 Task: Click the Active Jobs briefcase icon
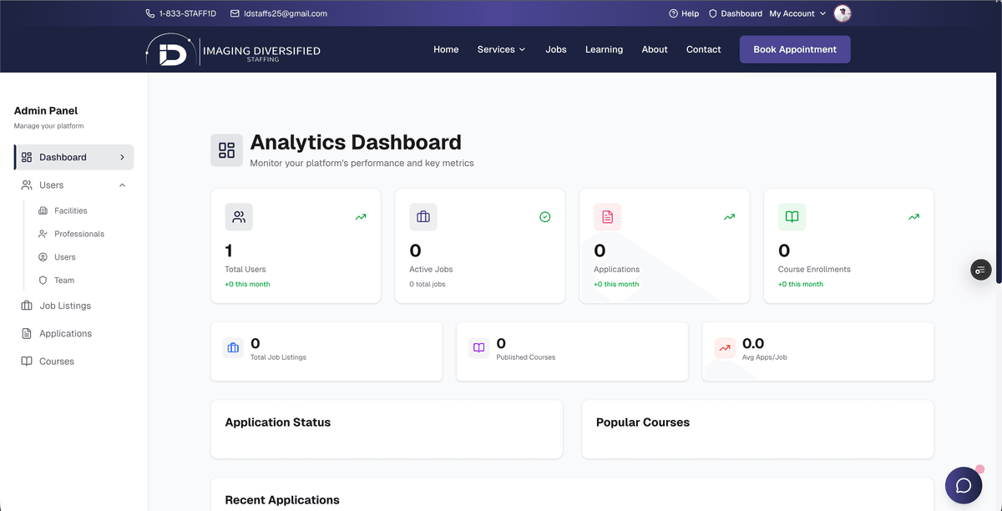pos(423,216)
